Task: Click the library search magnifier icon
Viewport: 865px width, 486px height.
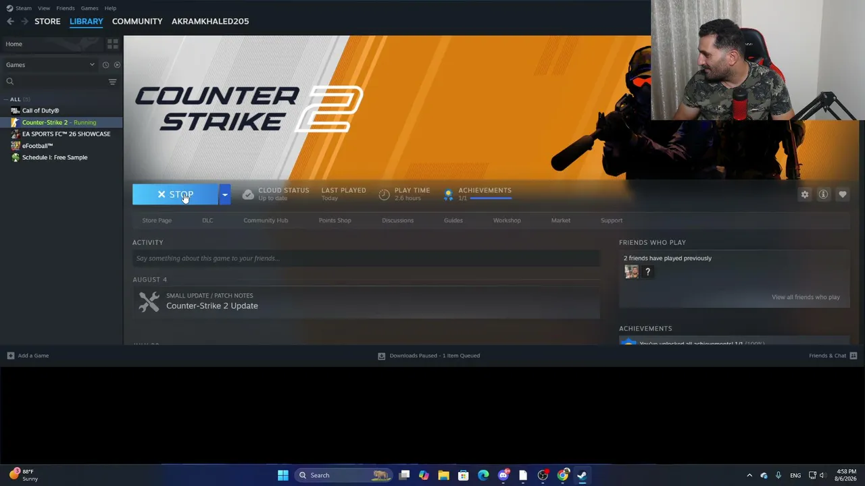Action: pyautogui.click(x=10, y=82)
